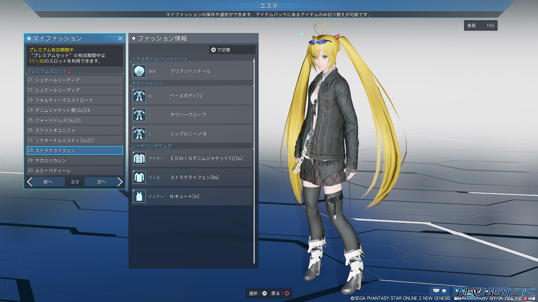The width and height of the screenshot is (538, 302).
Task: Click the 次へ next page button
Action: coord(101,182)
